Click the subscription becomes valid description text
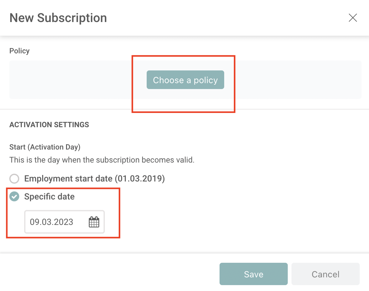 102,160
